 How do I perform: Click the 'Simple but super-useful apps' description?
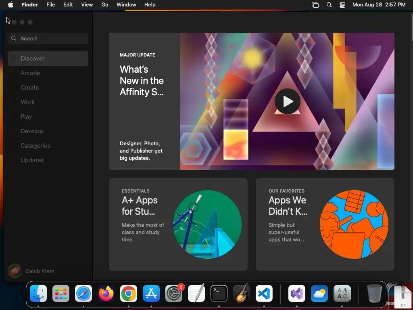[286, 232]
